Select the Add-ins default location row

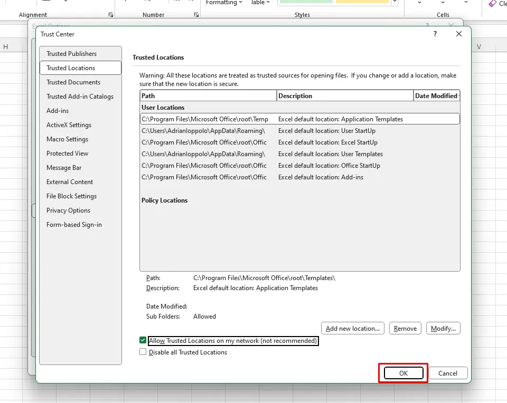(299, 177)
